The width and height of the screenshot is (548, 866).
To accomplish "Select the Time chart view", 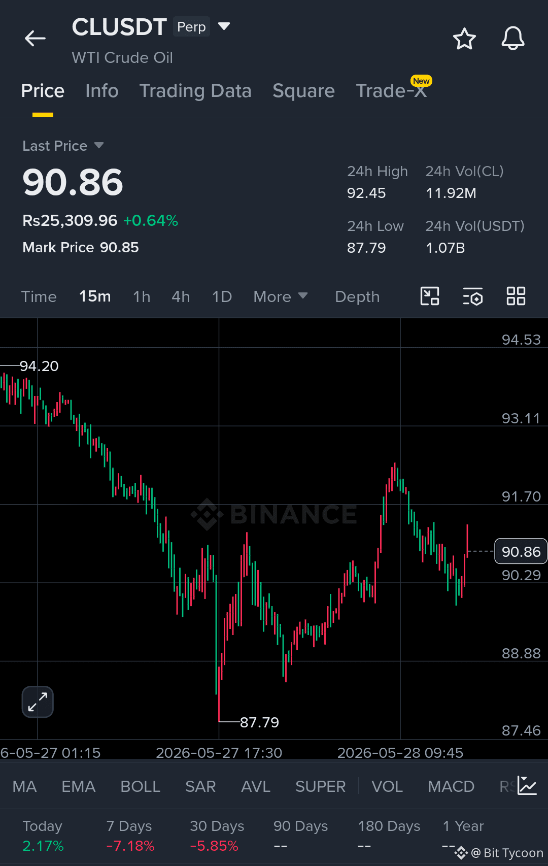I will coord(39,296).
